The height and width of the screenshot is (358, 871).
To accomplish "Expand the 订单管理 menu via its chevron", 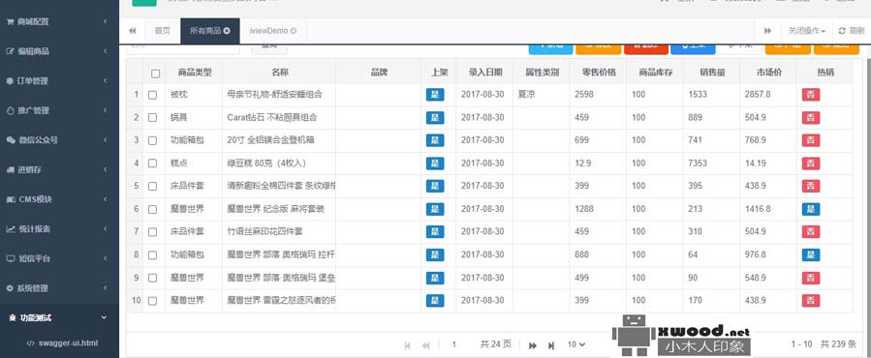I will 105,81.
